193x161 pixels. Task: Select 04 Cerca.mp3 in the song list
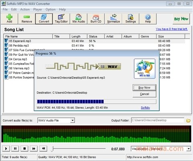pos(18,59)
